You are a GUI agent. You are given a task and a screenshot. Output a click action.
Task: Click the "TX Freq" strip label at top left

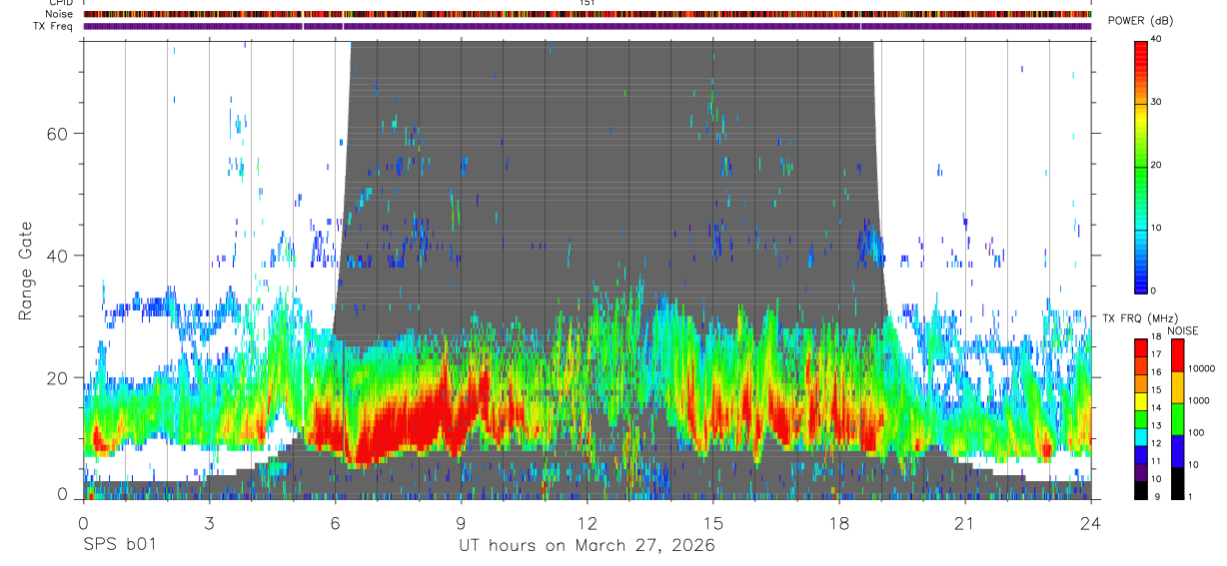54,27
